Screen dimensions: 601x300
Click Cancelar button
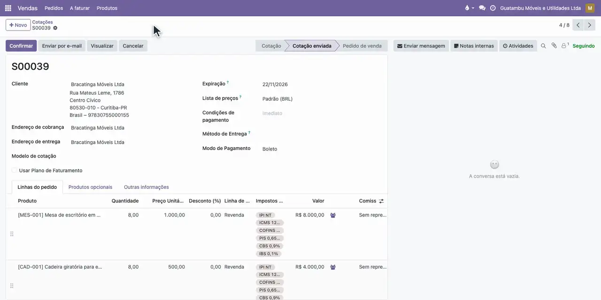[x=133, y=46]
